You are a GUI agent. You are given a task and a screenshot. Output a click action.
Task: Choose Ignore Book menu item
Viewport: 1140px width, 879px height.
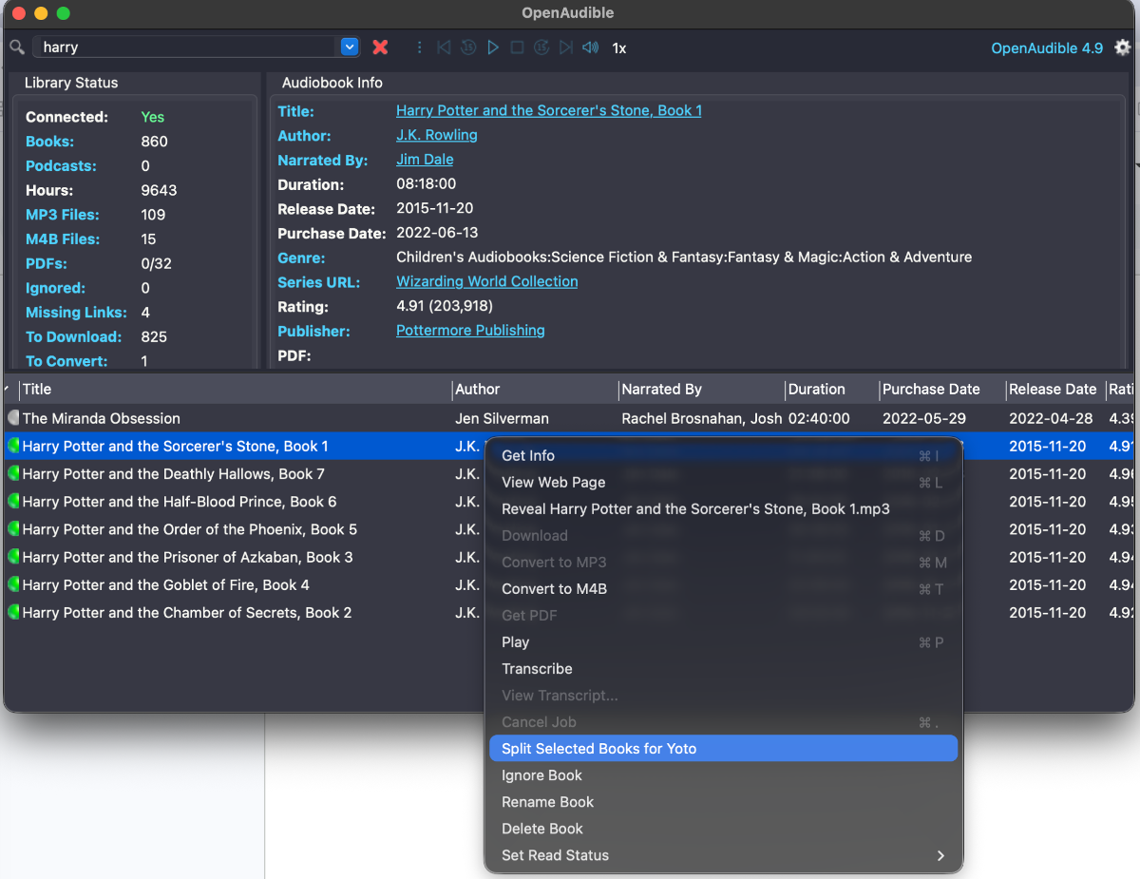(723, 775)
